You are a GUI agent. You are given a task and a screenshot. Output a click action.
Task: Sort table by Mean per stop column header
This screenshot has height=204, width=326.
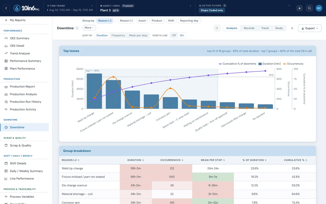pyautogui.click(x=213, y=160)
